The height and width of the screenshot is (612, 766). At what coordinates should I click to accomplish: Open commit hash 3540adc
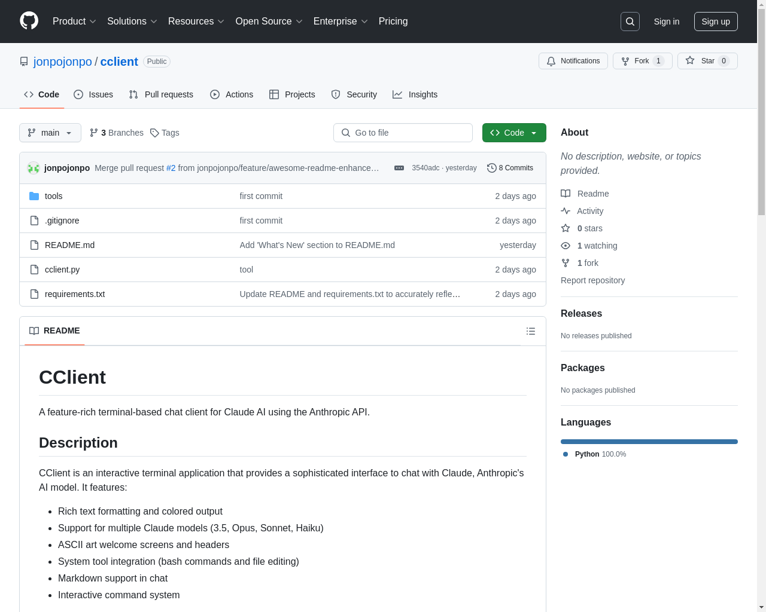point(425,168)
